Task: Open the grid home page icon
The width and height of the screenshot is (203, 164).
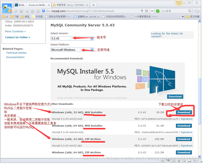Action: pos(38,11)
